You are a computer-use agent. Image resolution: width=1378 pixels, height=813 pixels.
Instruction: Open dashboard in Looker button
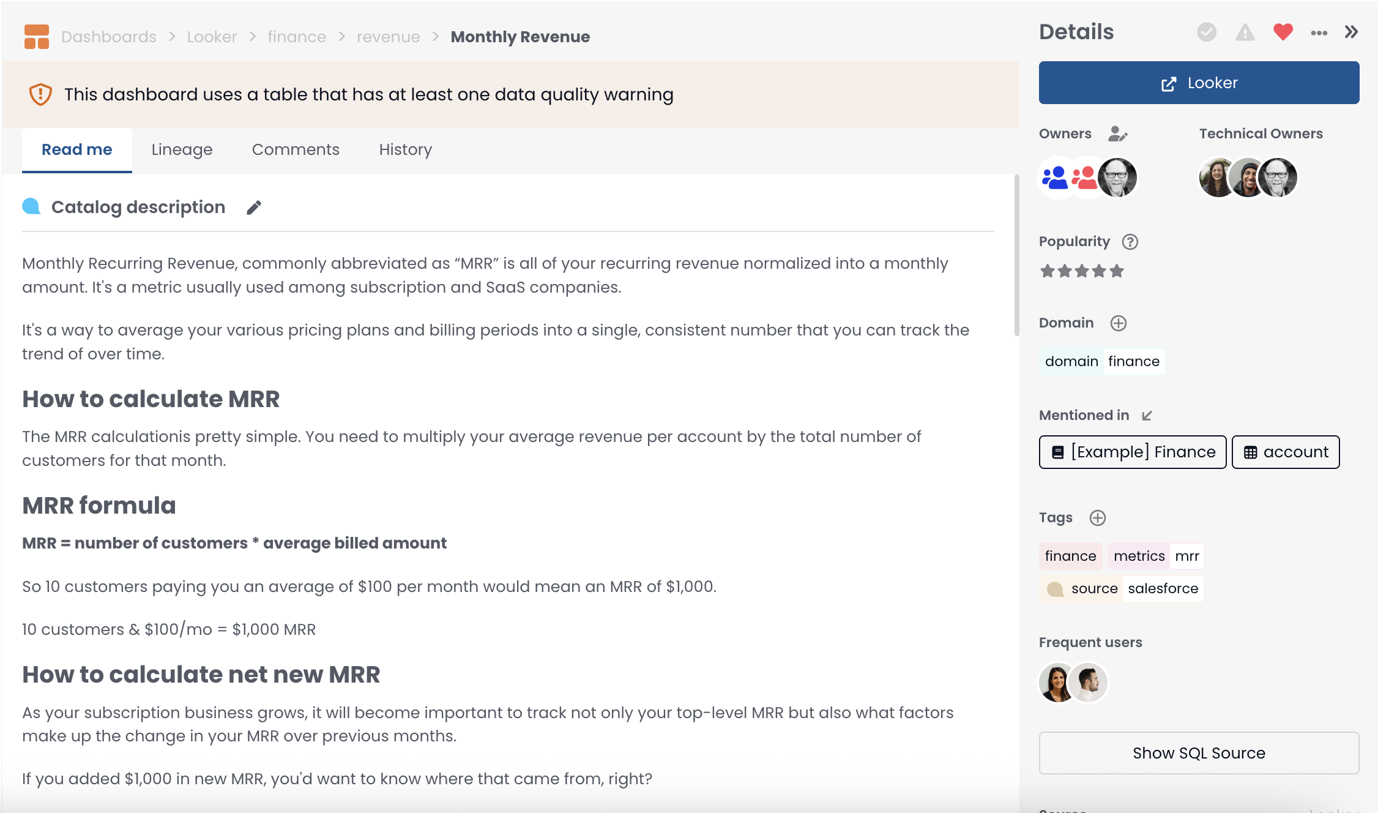(x=1199, y=83)
